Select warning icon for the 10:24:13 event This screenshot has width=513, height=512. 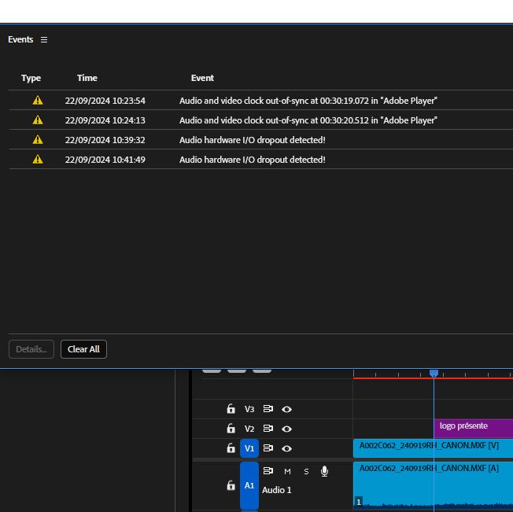pyautogui.click(x=38, y=120)
